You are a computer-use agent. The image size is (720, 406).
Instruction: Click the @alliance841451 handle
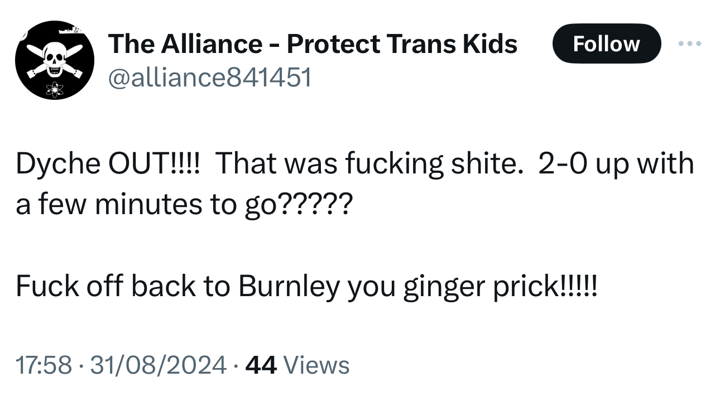(x=210, y=78)
